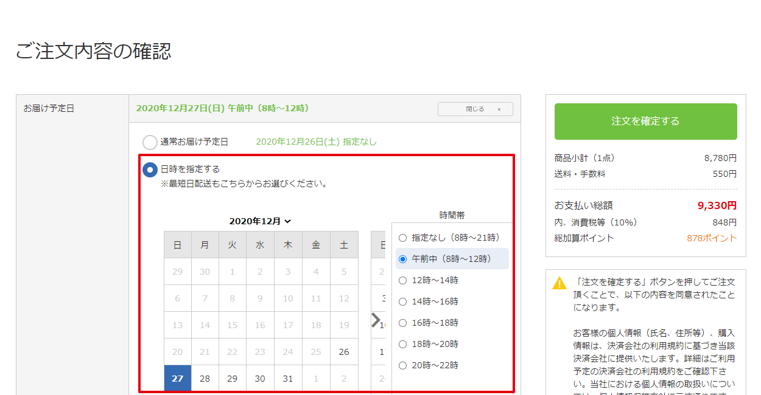Select December 26 on the calendar

(x=344, y=352)
